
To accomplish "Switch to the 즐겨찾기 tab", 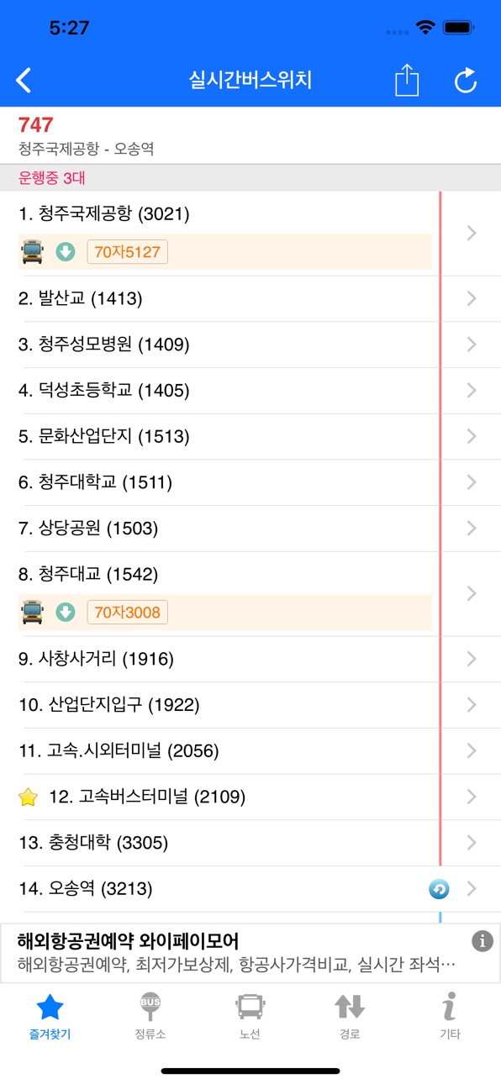I will point(50,1017).
